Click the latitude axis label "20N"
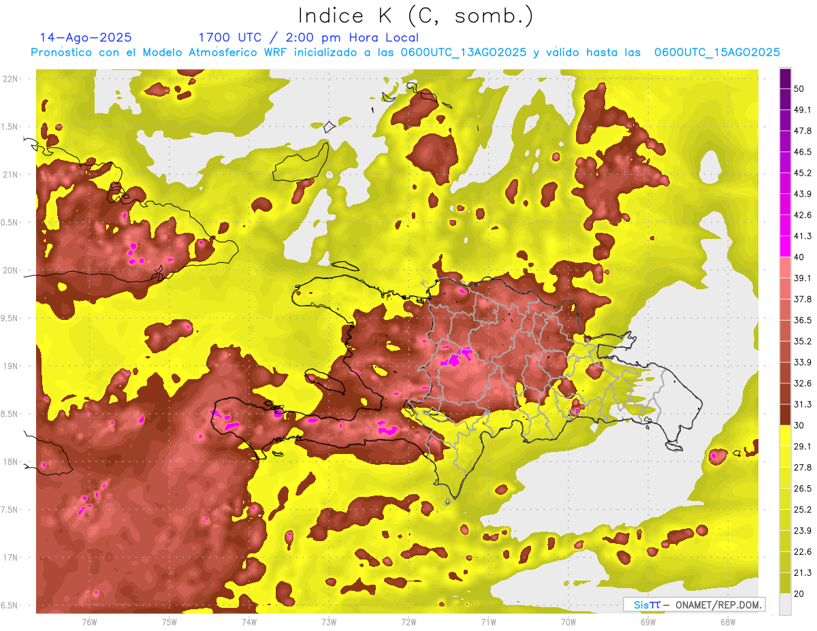 pyautogui.click(x=12, y=270)
